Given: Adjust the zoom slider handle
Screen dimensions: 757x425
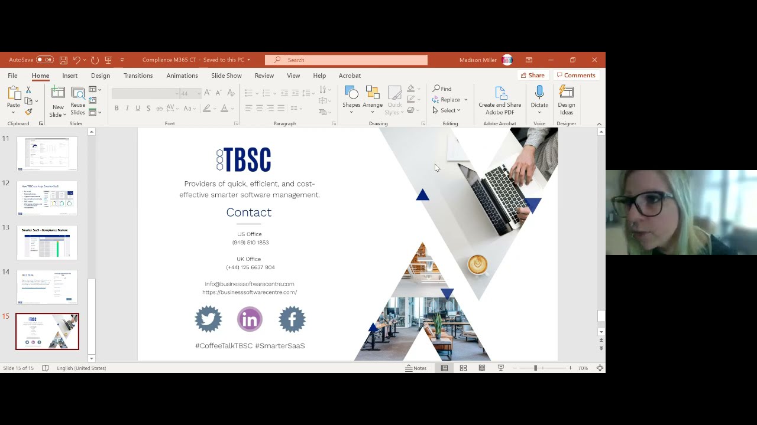Looking at the screenshot, I should coord(535,368).
